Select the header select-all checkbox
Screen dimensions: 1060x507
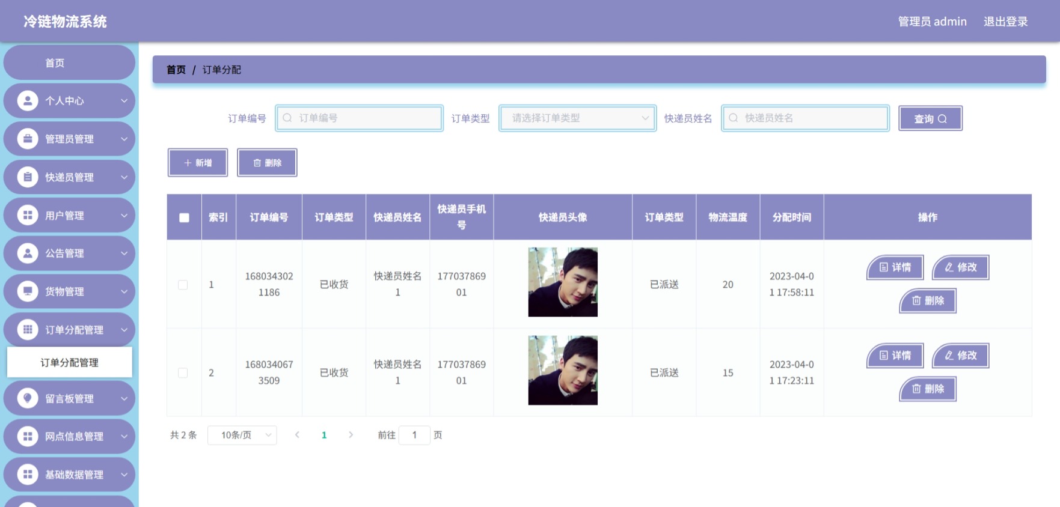184,217
